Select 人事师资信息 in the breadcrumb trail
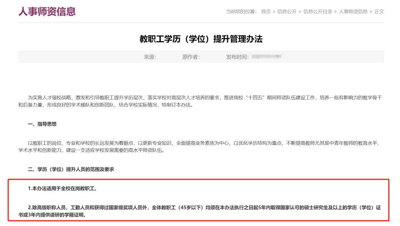Screen dimensions: 400x226 click(353, 11)
